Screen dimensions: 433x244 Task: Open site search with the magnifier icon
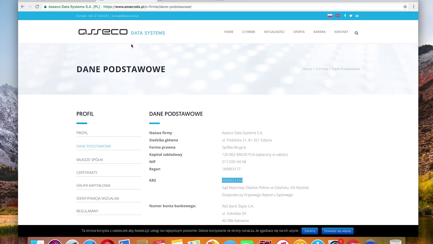(x=356, y=33)
